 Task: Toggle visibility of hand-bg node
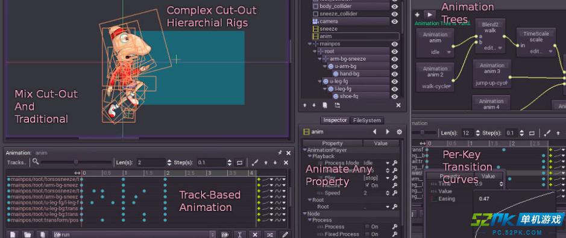[395, 74]
